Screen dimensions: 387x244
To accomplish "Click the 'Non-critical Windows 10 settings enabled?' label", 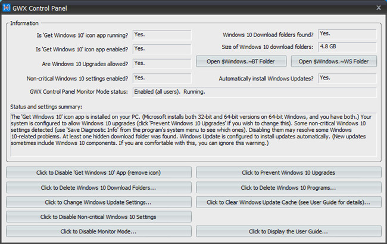I will pyautogui.click(x=77, y=79).
